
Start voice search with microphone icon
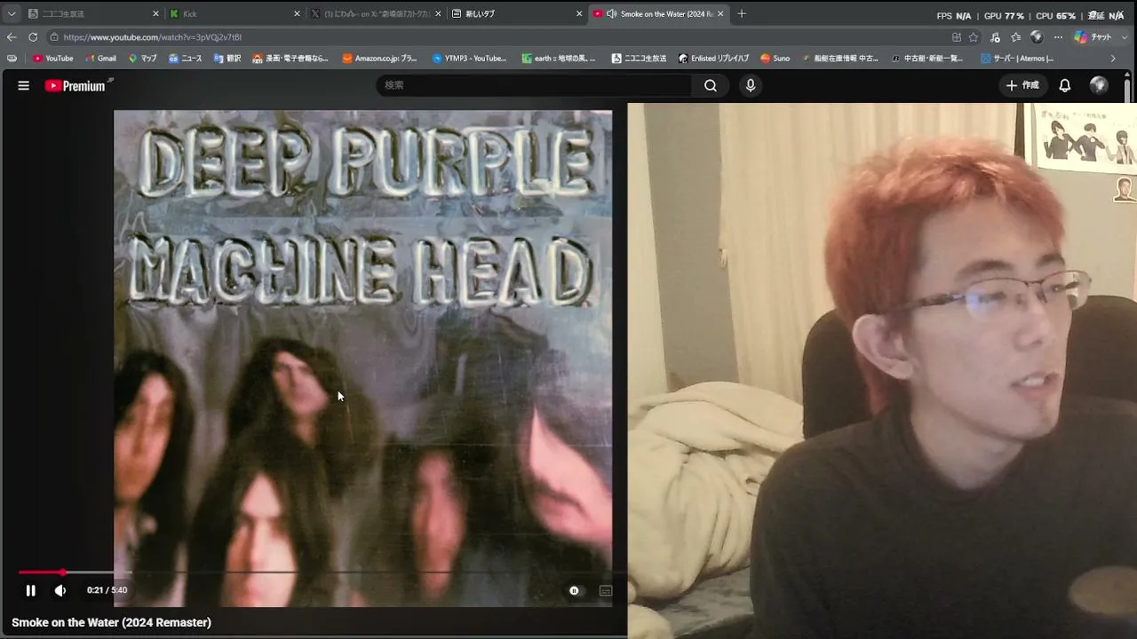[751, 85]
